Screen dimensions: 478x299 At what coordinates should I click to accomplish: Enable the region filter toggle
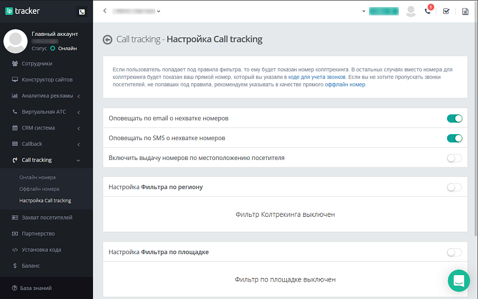click(454, 187)
